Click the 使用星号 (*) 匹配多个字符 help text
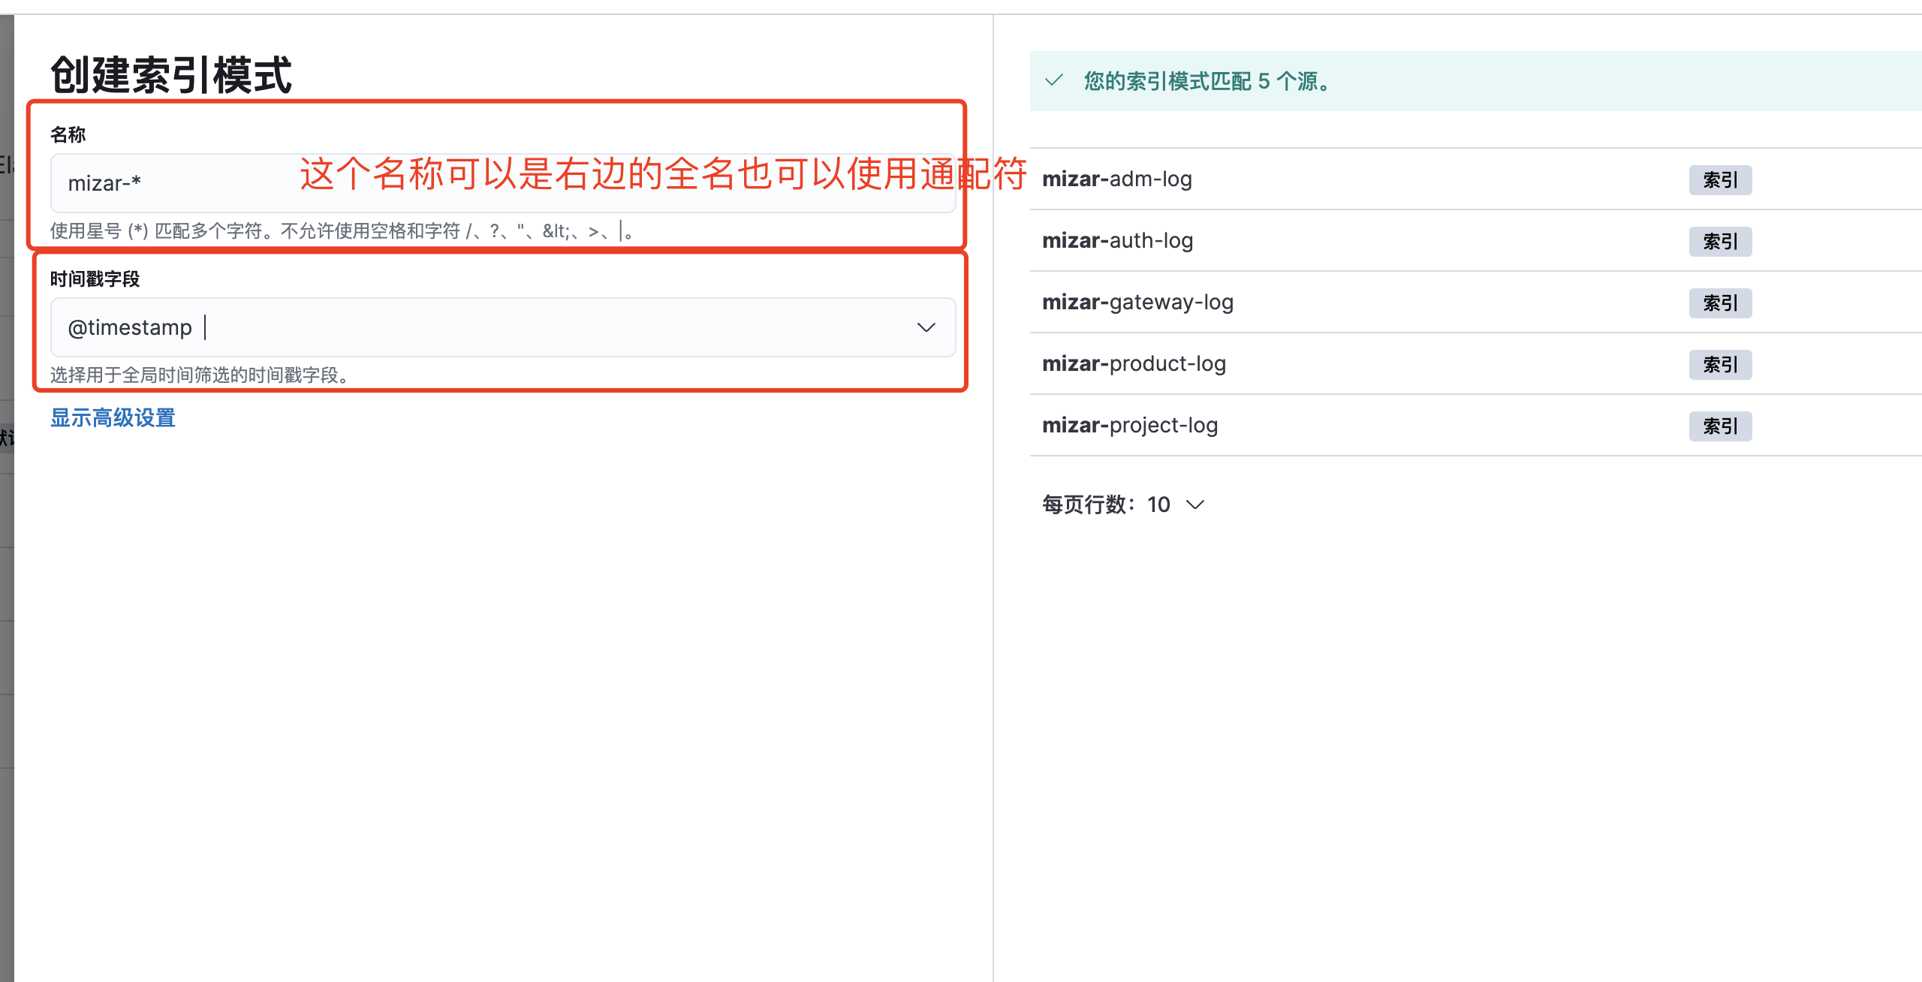Image resolution: width=1922 pixels, height=982 pixels. pos(343,230)
